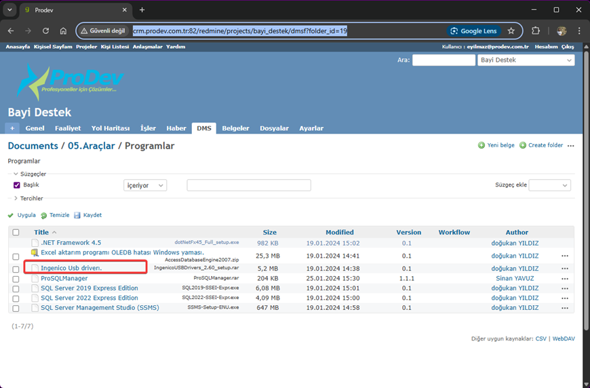Open actions menu for ProSQLManager row
Image resolution: width=590 pixels, height=388 pixels.
[x=565, y=279]
